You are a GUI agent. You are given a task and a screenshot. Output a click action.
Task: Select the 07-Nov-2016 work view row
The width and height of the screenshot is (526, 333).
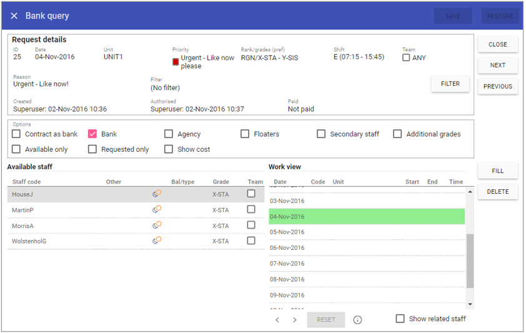(367, 264)
